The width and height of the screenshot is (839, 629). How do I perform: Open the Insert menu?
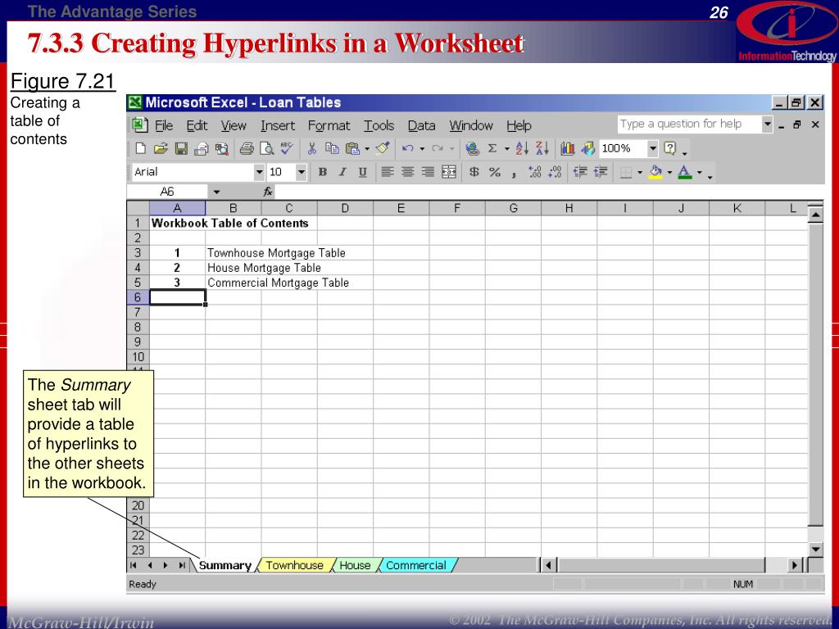click(278, 125)
